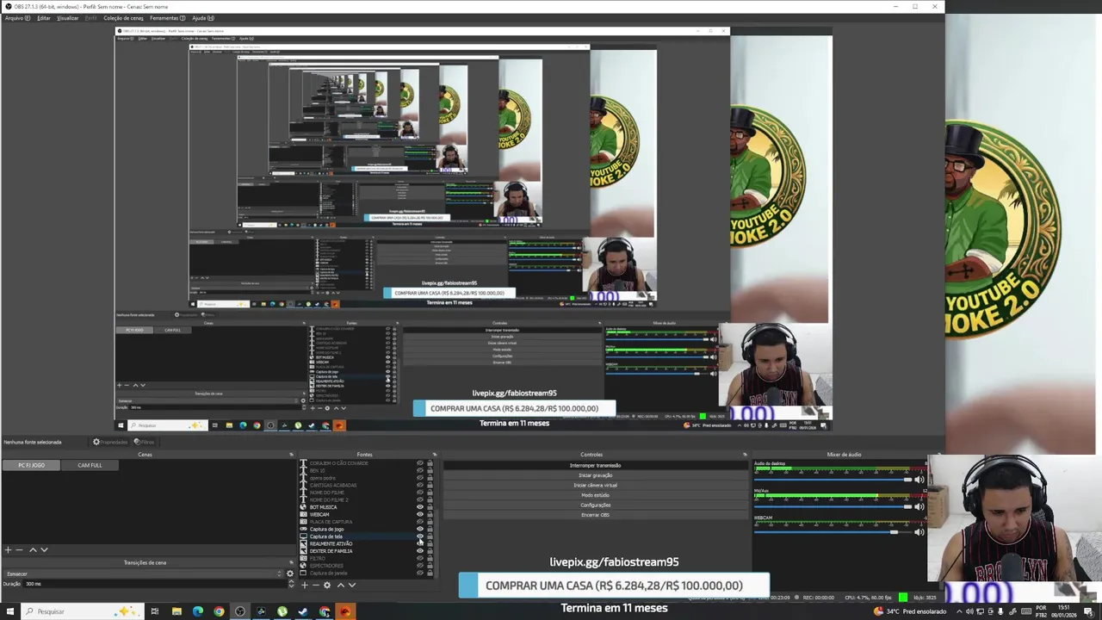Mute WEBCAM audio speaker icon
1102x620 pixels.
[919, 532]
